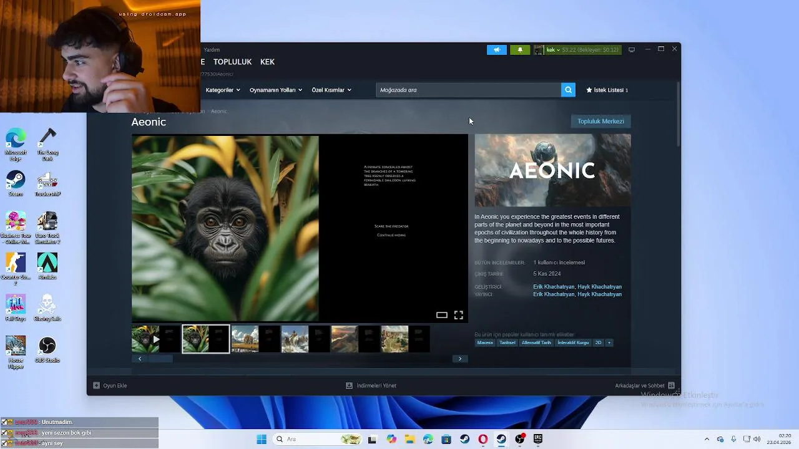Click the AEONIC header capsule image
799x449 pixels.
pos(552,170)
